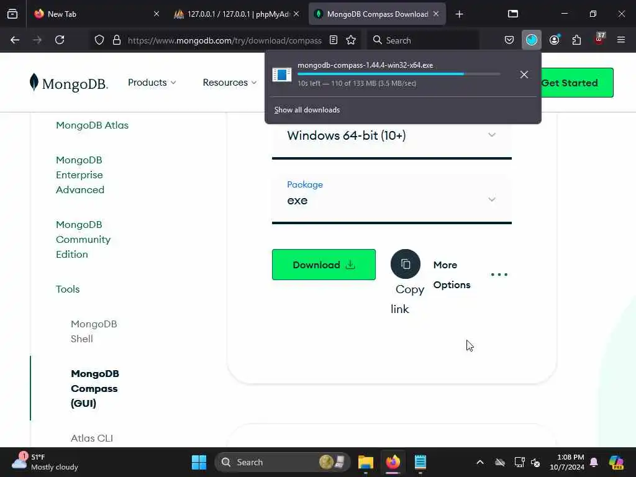The width and height of the screenshot is (636, 477).
Task: Click Tools sidebar section
Action: [x=68, y=289]
